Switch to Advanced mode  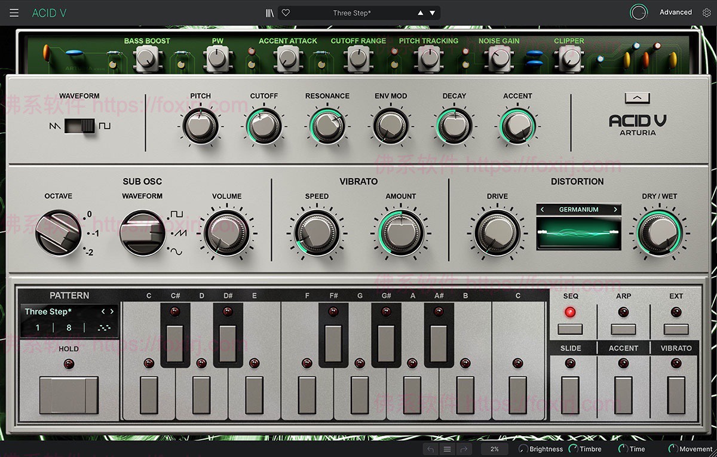[676, 12]
